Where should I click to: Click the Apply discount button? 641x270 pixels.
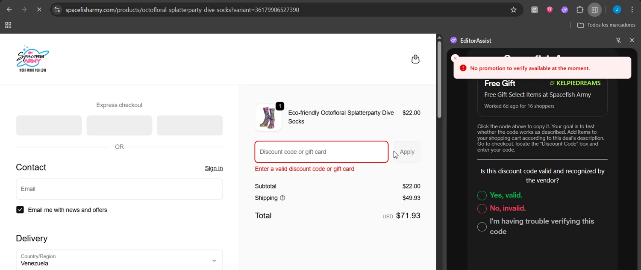point(407,152)
